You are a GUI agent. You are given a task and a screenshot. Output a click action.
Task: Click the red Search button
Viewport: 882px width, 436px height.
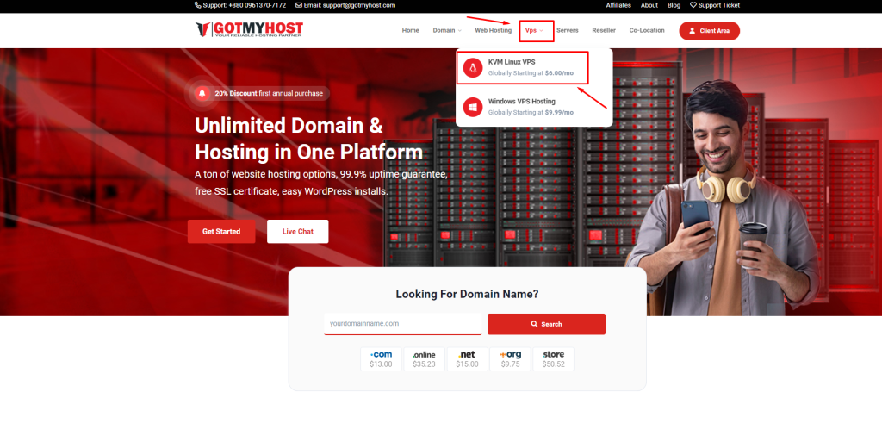[546, 324]
